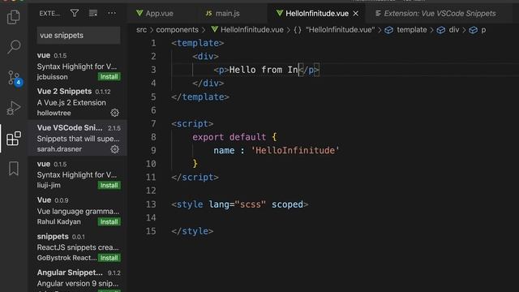519x292 pixels.
Task: Switch to the main.js tab
Action: (x=222, y=13)
